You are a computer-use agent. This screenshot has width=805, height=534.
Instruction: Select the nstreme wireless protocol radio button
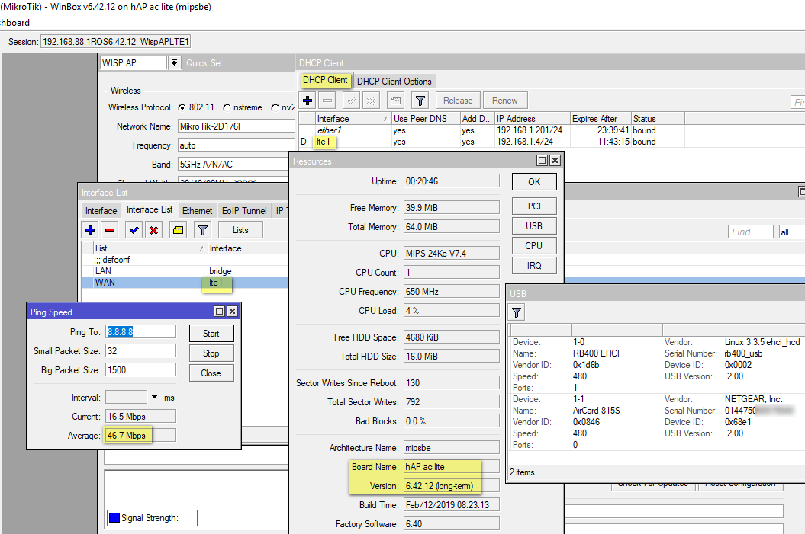[x=227, y=108]
